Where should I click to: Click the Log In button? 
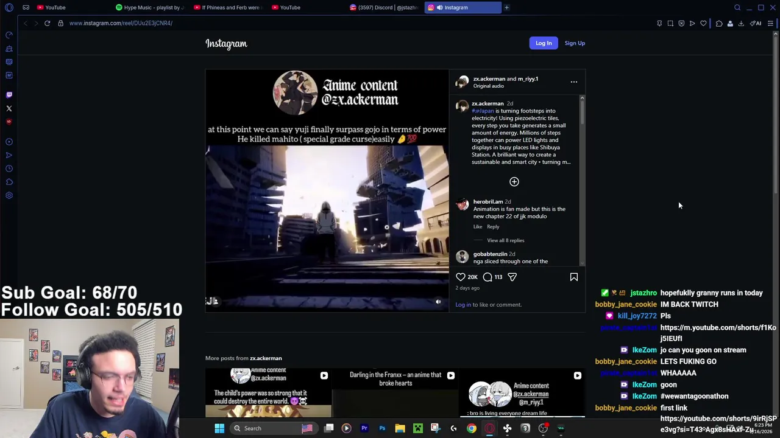[x=544, y=43]
